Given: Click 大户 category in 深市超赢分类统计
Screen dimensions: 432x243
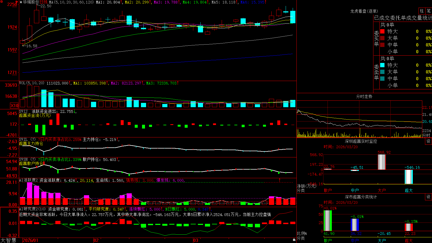Looking at the screenshot, I should point(382,241).
